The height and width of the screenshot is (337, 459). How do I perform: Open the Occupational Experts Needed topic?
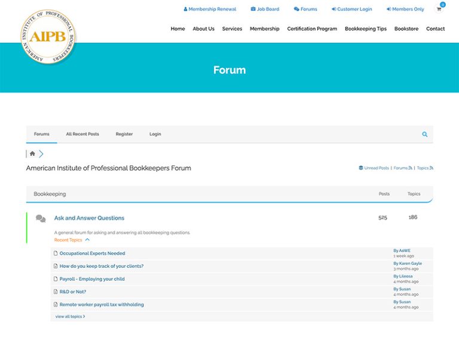[x=92, y=253]
